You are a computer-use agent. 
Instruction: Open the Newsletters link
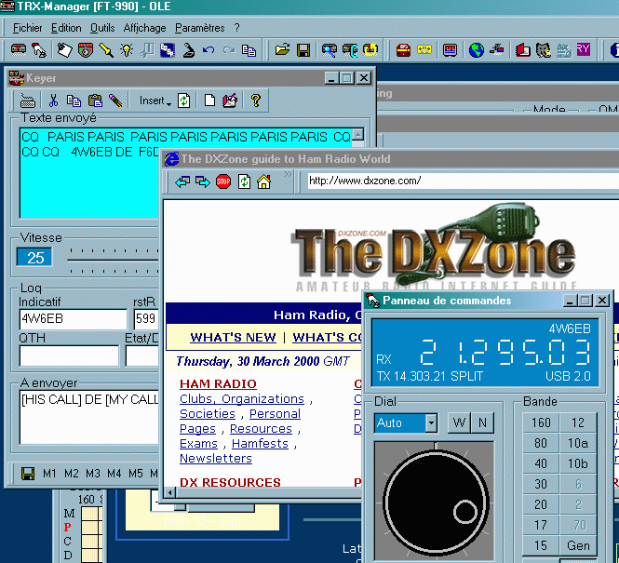[216, 459]
